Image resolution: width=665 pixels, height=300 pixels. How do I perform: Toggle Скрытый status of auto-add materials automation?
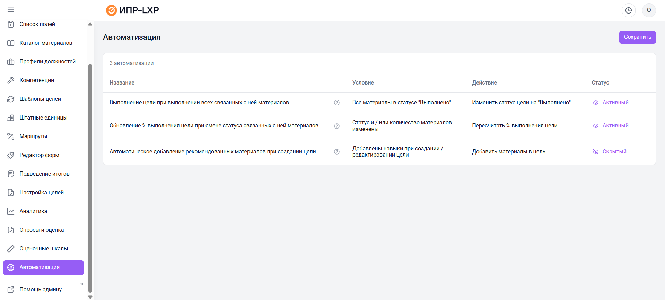click(x=610, y=152)
